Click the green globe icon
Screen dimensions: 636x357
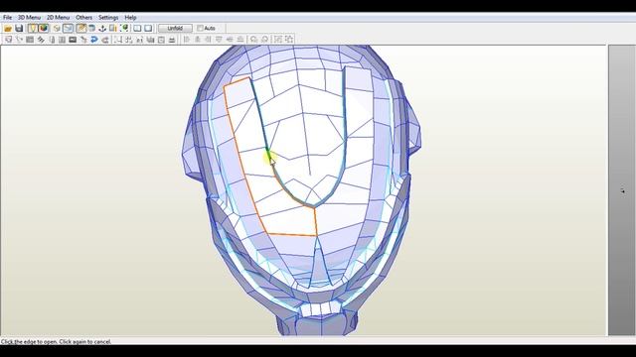coord(125,29)
